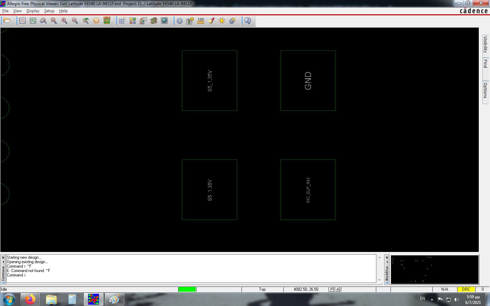The height and width of the screenshot is (306, 490).
Task: Open the Show Element info icon
Action: (x=180, y=21)
